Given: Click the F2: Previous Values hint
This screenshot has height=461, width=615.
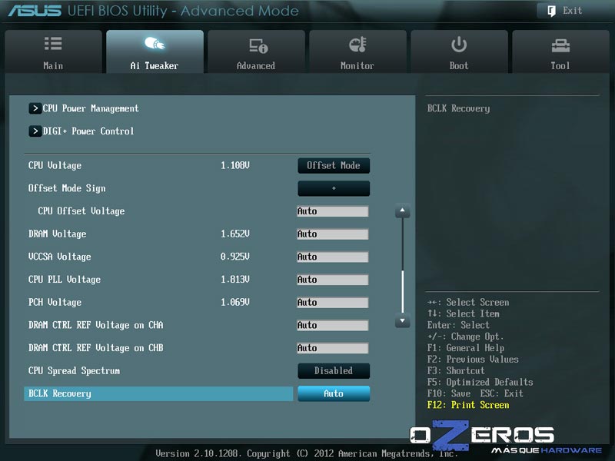Looking at the screenshot, I should coord(473,359).
